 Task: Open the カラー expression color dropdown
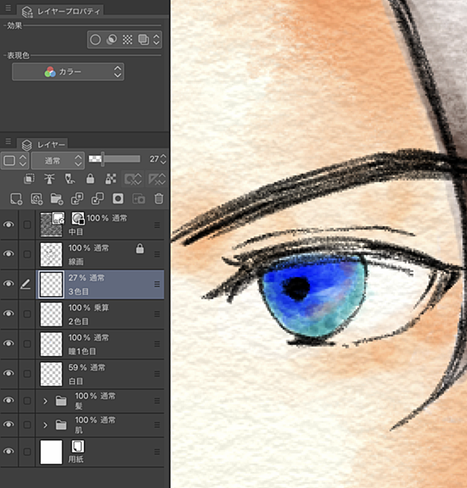68,72
